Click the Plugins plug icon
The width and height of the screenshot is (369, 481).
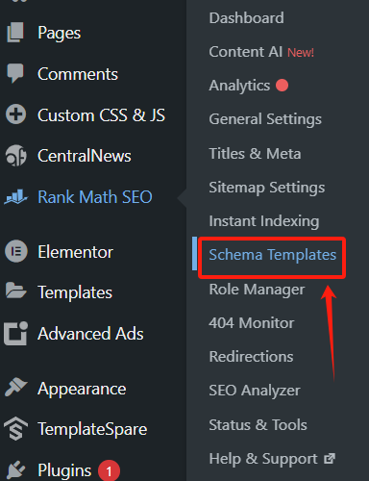(x=15, y=469)
